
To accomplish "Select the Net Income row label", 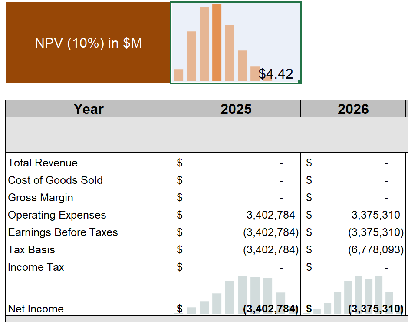I will (x=36, y=309).
